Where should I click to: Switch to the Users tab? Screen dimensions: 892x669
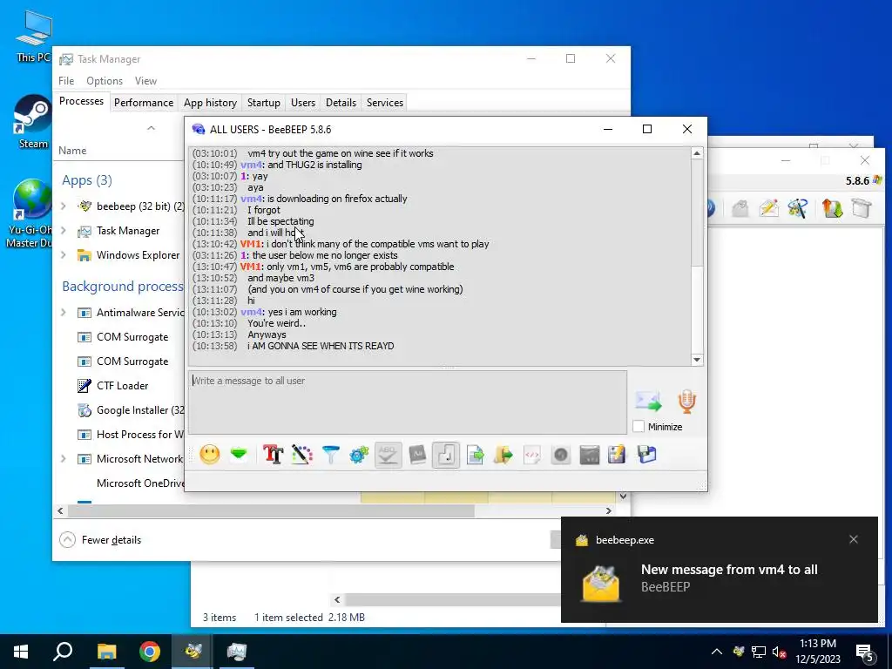point(302,103)
